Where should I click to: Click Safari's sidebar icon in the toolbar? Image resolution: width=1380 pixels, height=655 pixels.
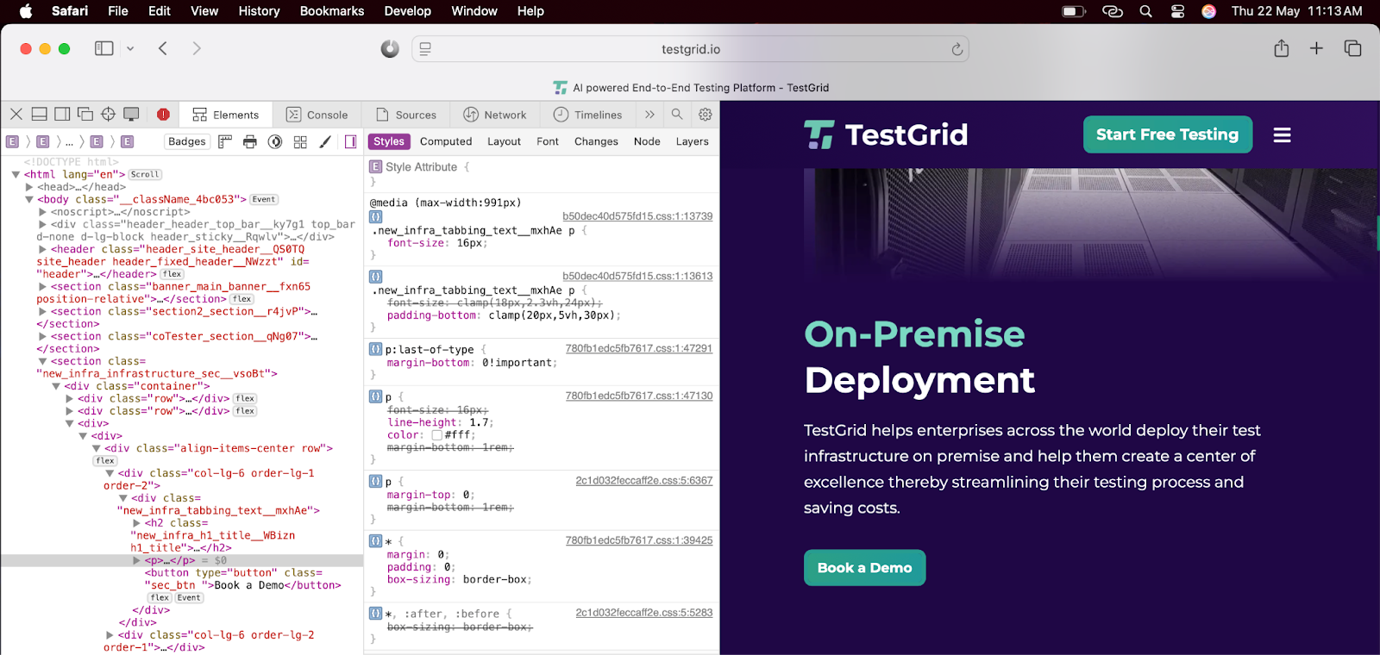pos(104,48)
